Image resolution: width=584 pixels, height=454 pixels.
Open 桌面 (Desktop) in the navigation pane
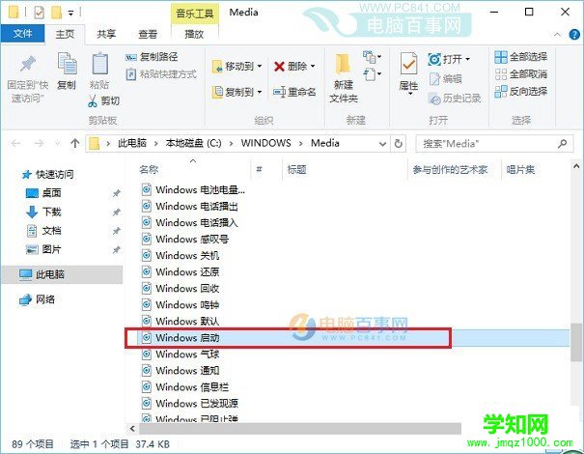pyautogui.click(x=43, y=192)
